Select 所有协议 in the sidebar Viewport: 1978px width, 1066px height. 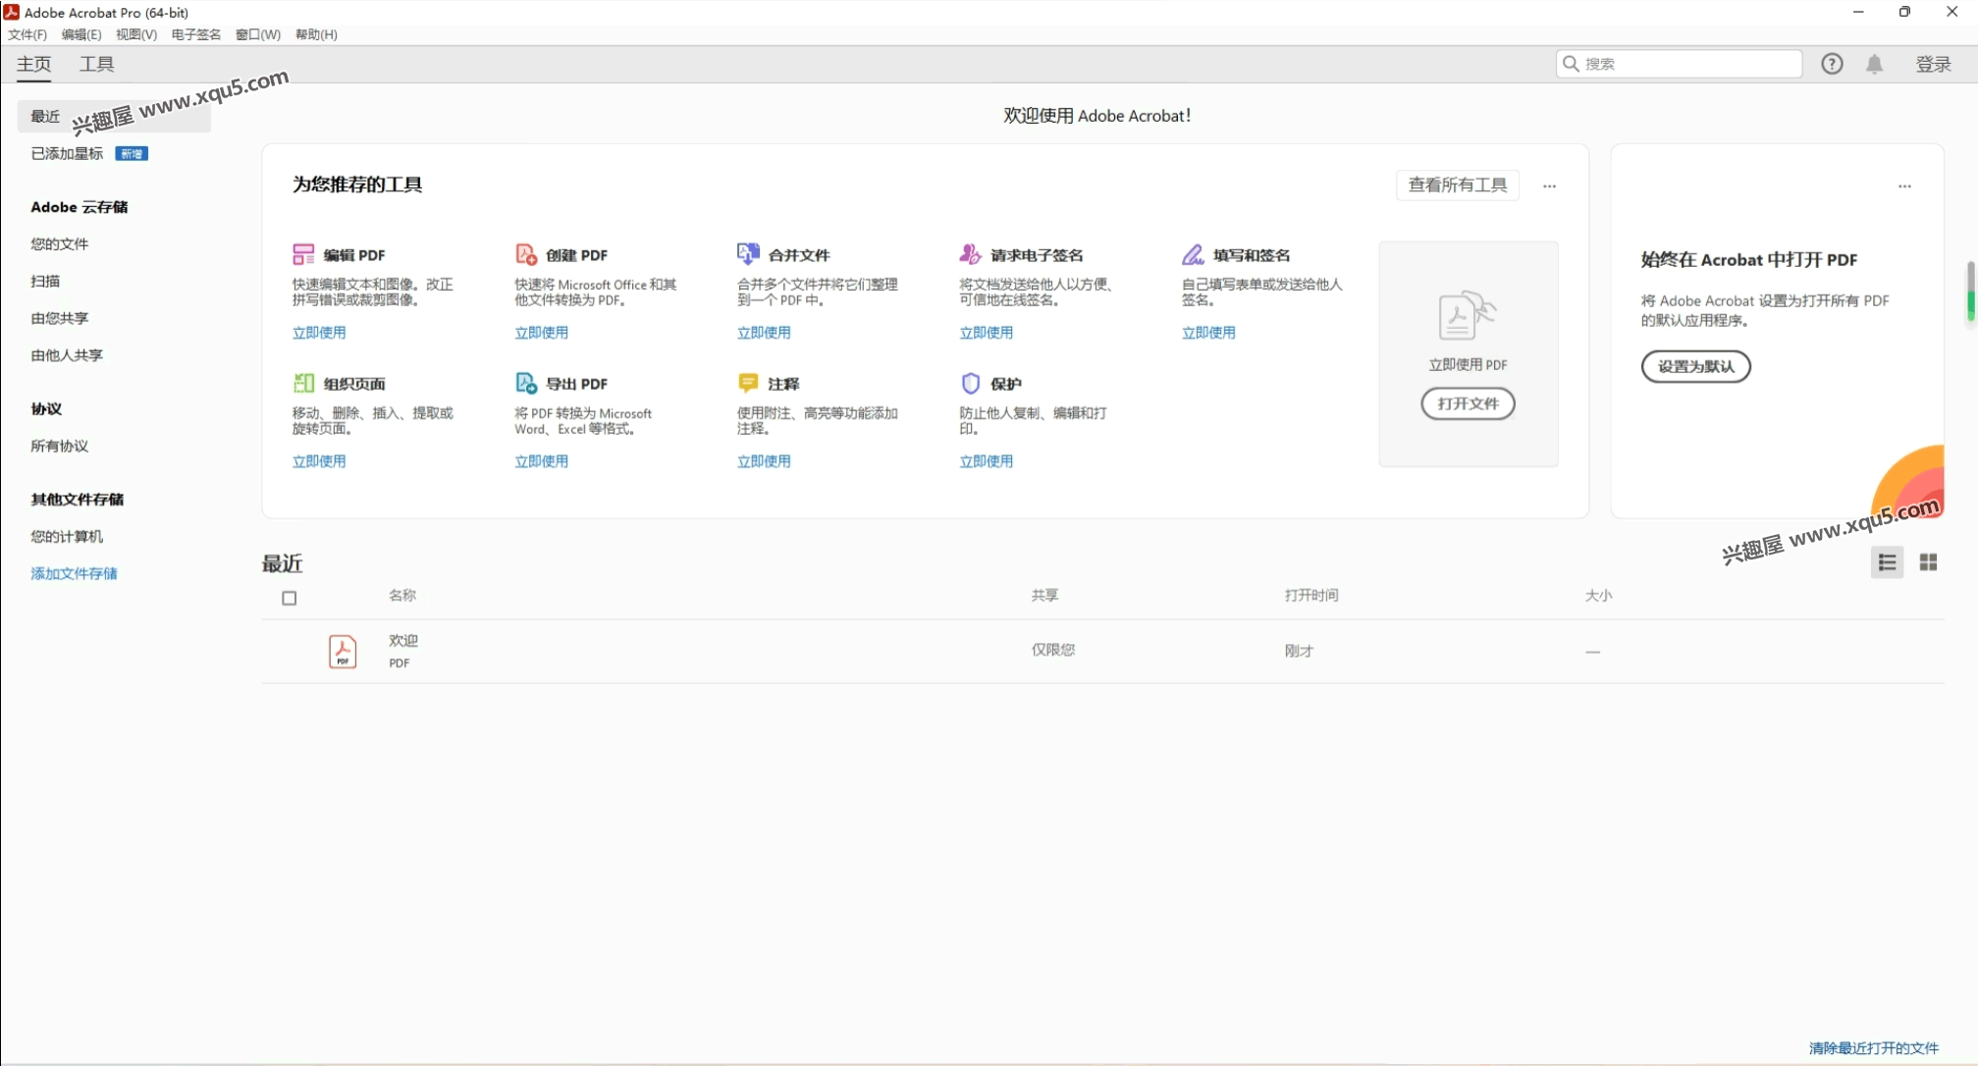coord(60,446)
